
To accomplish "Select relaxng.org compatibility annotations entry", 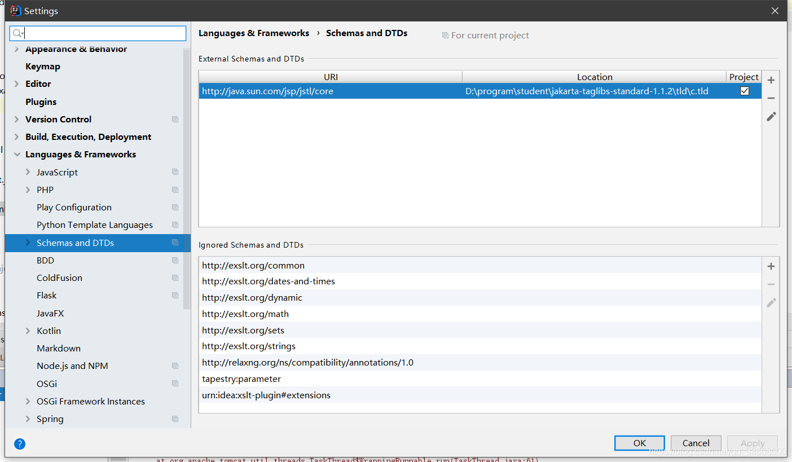I will pyautogui.click(x=480, y=362).
